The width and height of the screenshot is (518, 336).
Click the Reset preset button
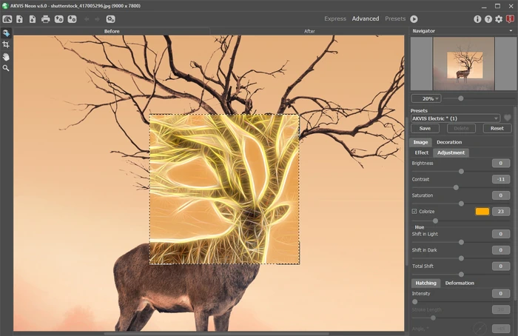(497, 128)
